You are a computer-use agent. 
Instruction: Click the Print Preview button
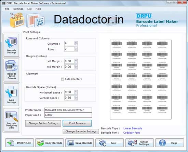(x=77, y=123)
